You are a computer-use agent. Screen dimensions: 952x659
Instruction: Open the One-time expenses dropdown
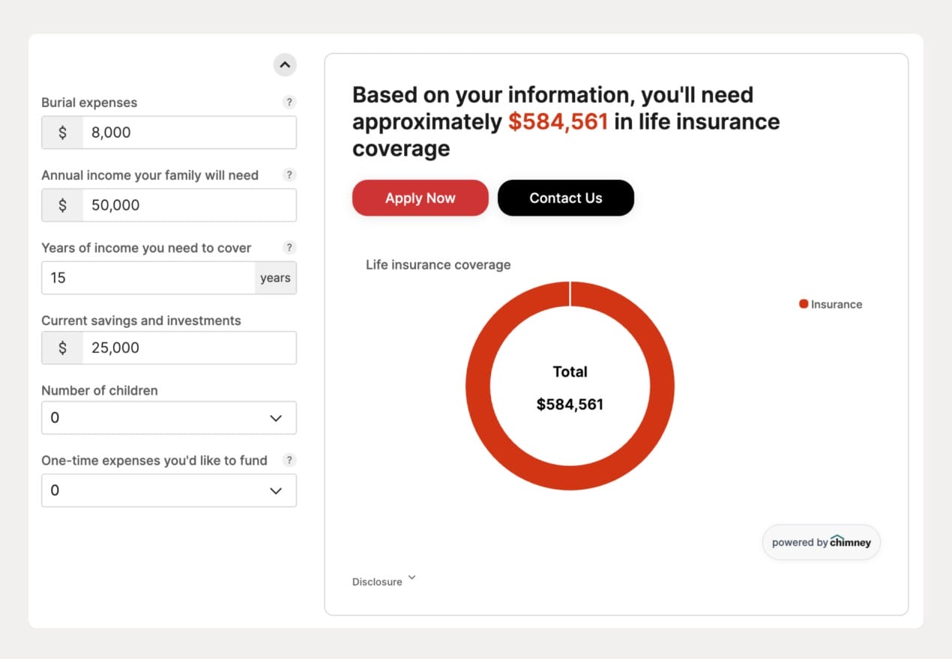point(169,491)
